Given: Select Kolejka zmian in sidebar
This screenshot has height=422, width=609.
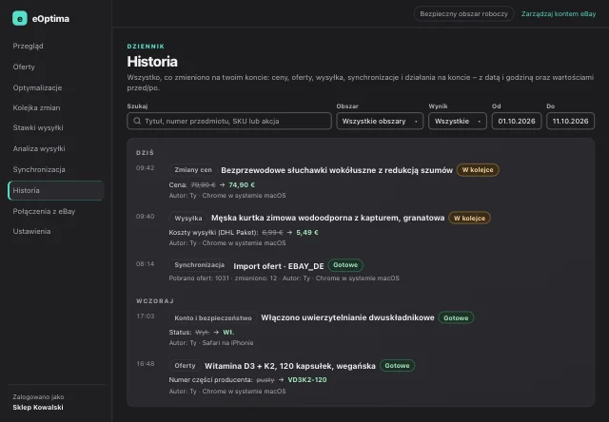Looking at the screenshot, I should (x=36, y=107).
